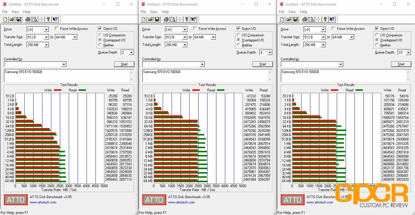Open 512 B Transfer Size dropdown in middle window
The height and width of the screenshot is (215, 415).
point(185,37)
